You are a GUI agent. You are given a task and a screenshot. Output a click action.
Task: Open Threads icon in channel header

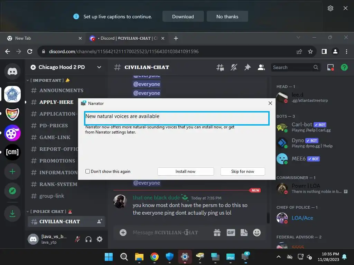pos(220,67)
